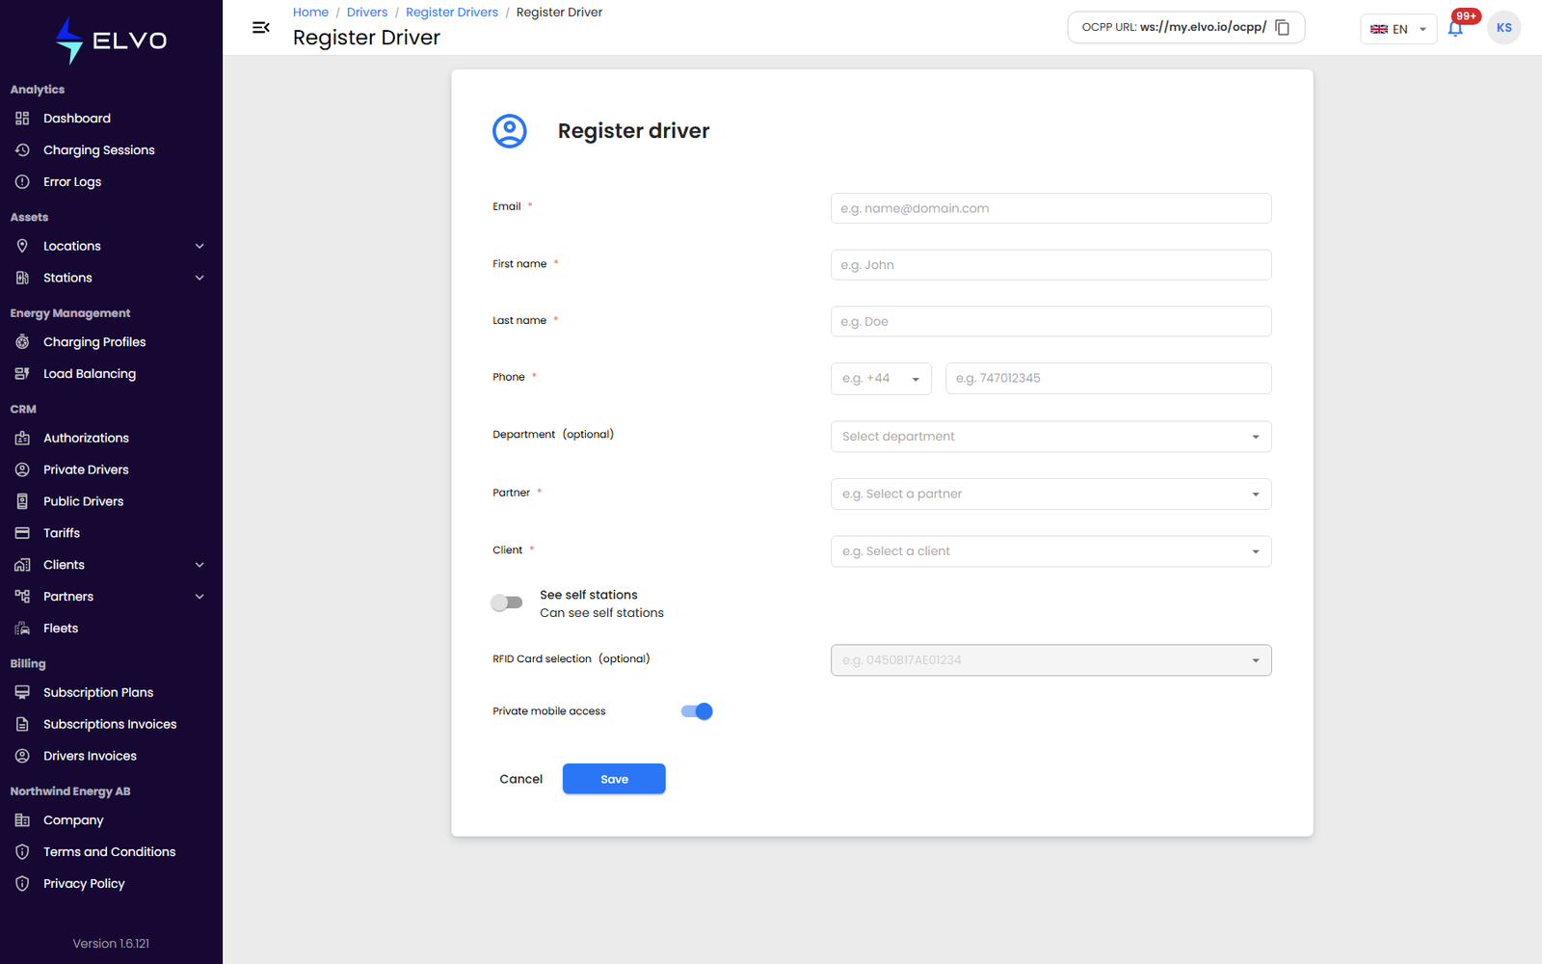Open the Select a partner dropdown

pyautogui.click(x=1050, y=494)
